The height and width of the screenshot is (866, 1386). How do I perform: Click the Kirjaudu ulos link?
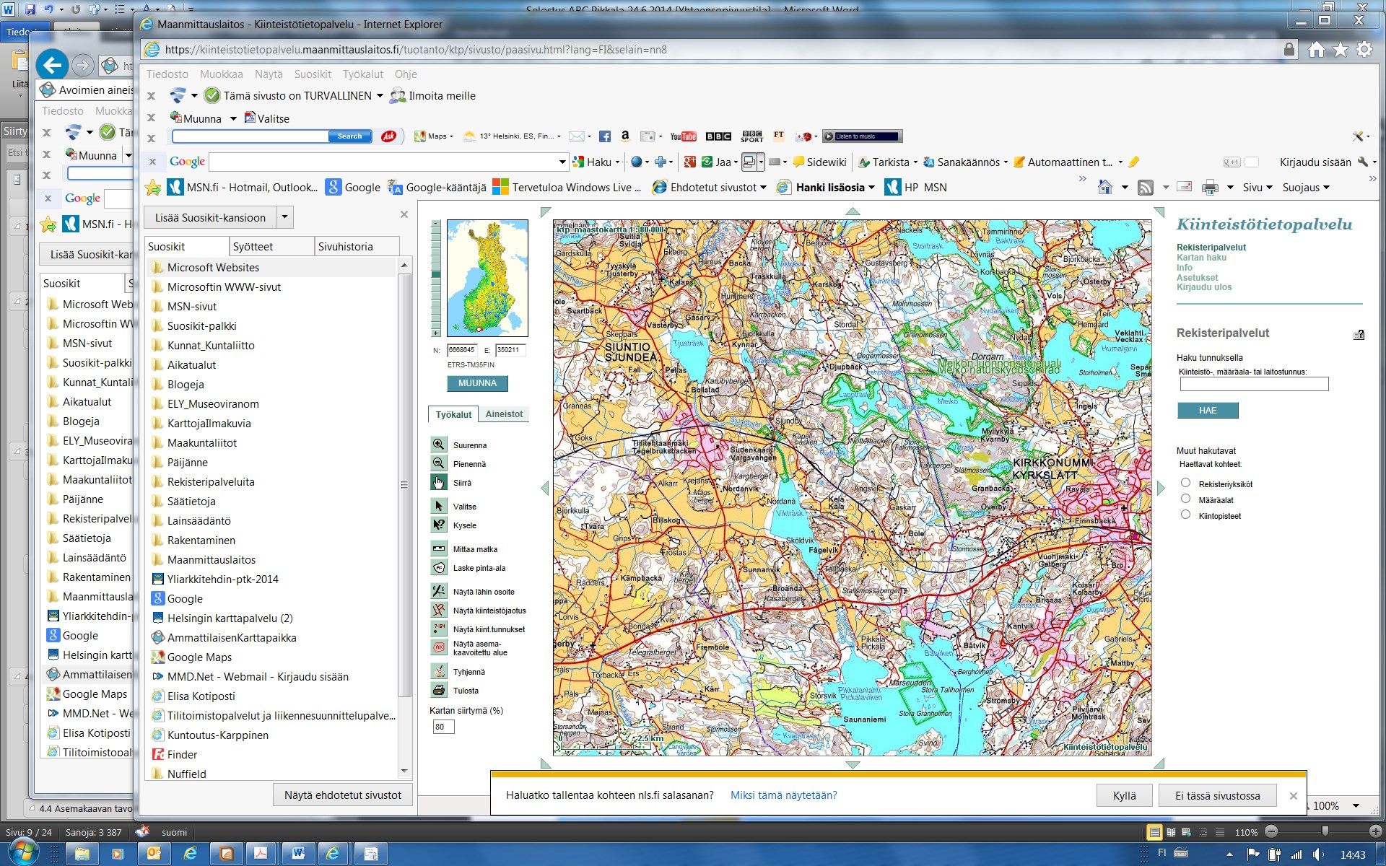pos(1204,287)
